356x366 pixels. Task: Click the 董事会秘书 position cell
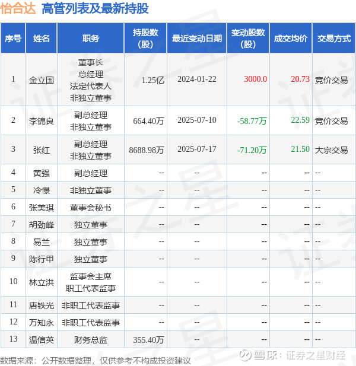pos(91,208)
